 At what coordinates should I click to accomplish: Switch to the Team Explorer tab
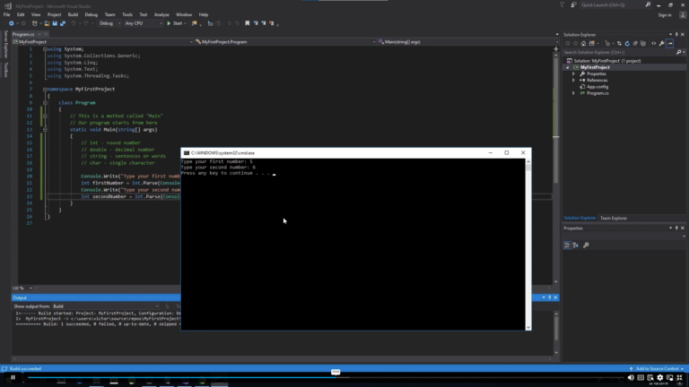[x=614, y=218]
